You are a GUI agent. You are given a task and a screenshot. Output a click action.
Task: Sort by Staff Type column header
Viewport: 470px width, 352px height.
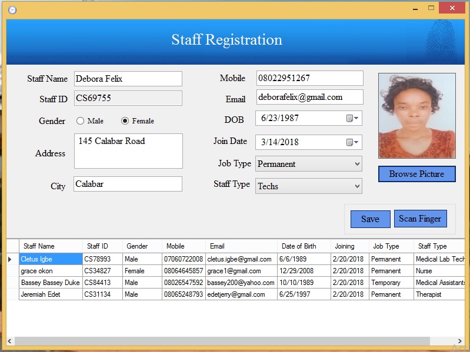point(439,246)
